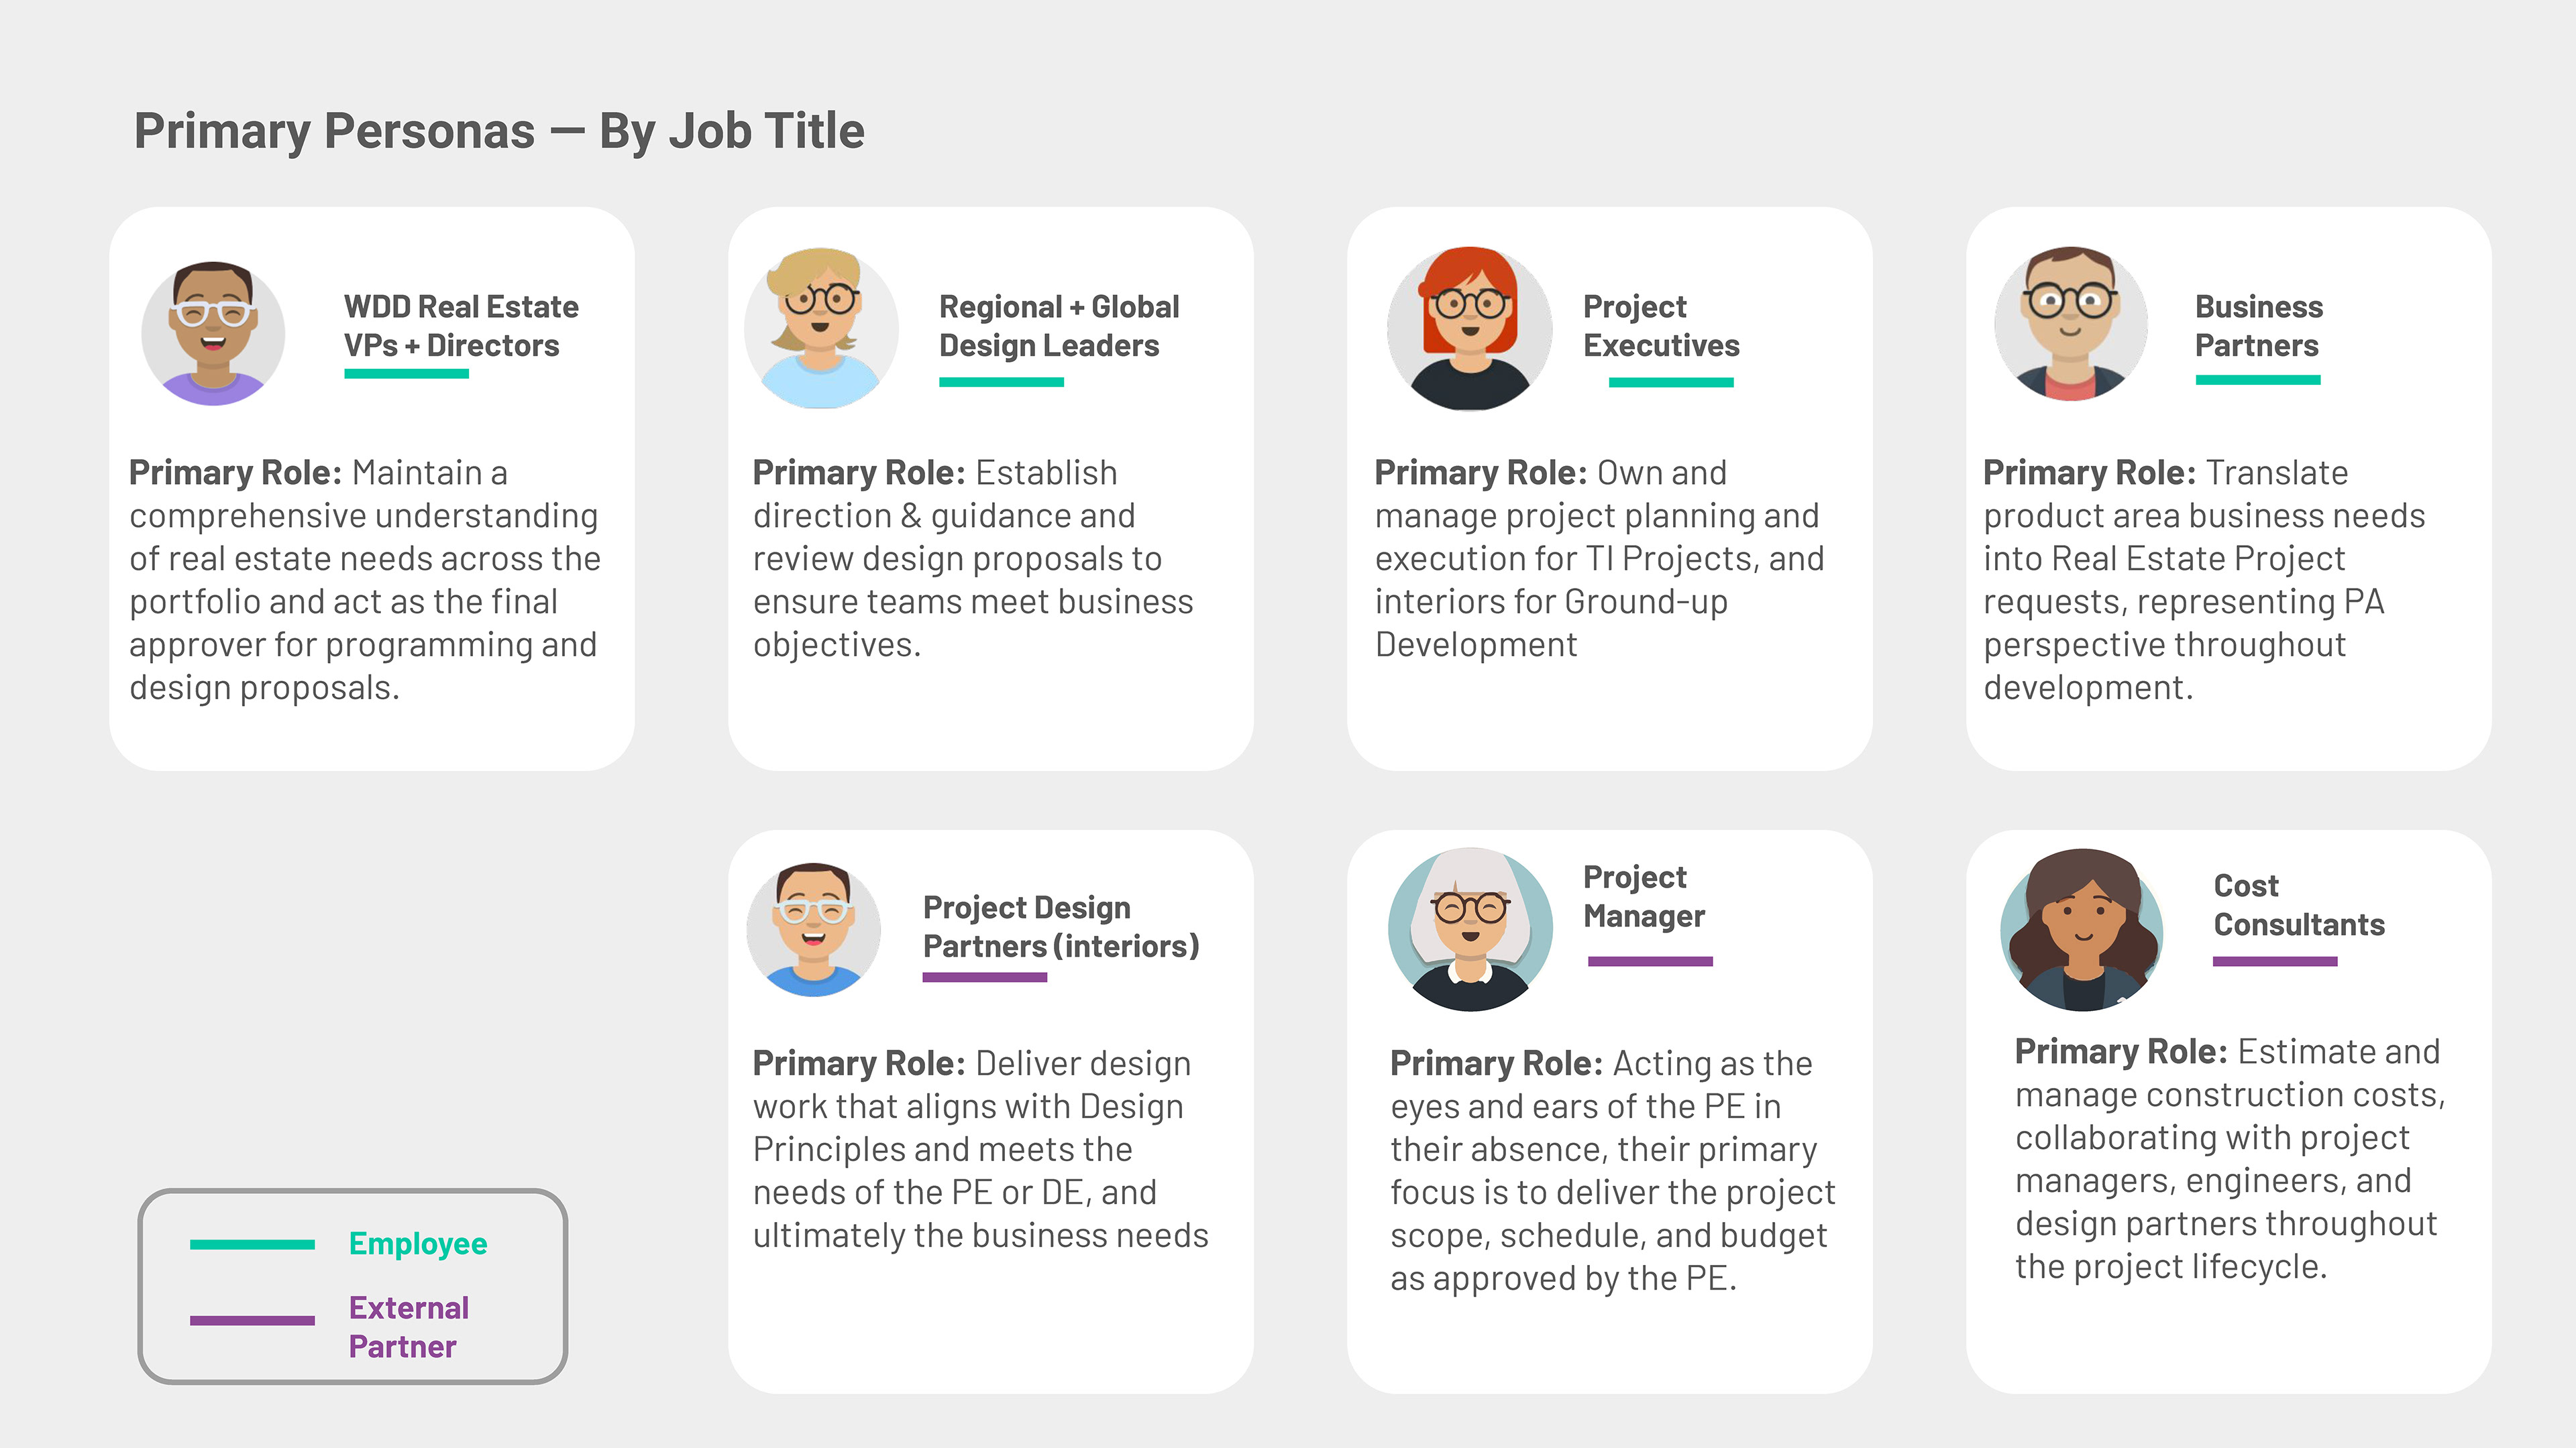The height and width of the screenshot is (1448, 2576).
Task: Select the Business Partners avatar illustration
Action: [x=2070, y=324]
